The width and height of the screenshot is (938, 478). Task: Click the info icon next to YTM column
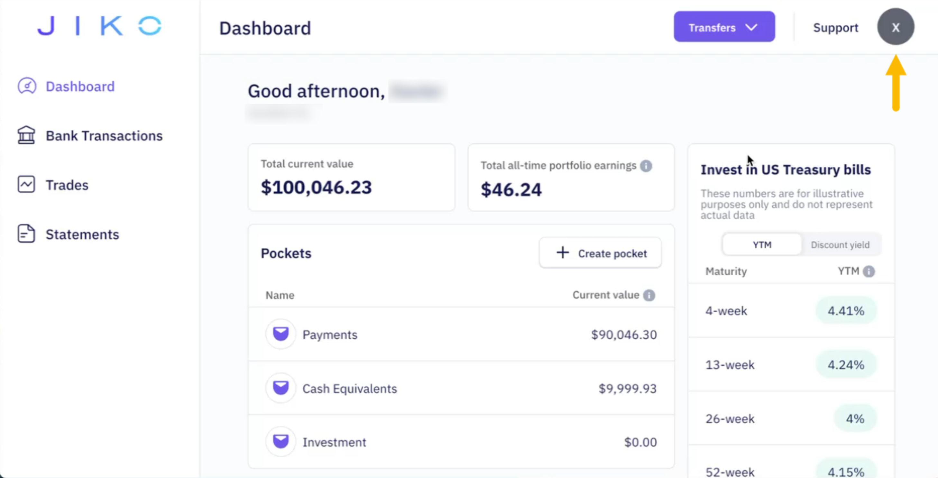click(870, 271)
